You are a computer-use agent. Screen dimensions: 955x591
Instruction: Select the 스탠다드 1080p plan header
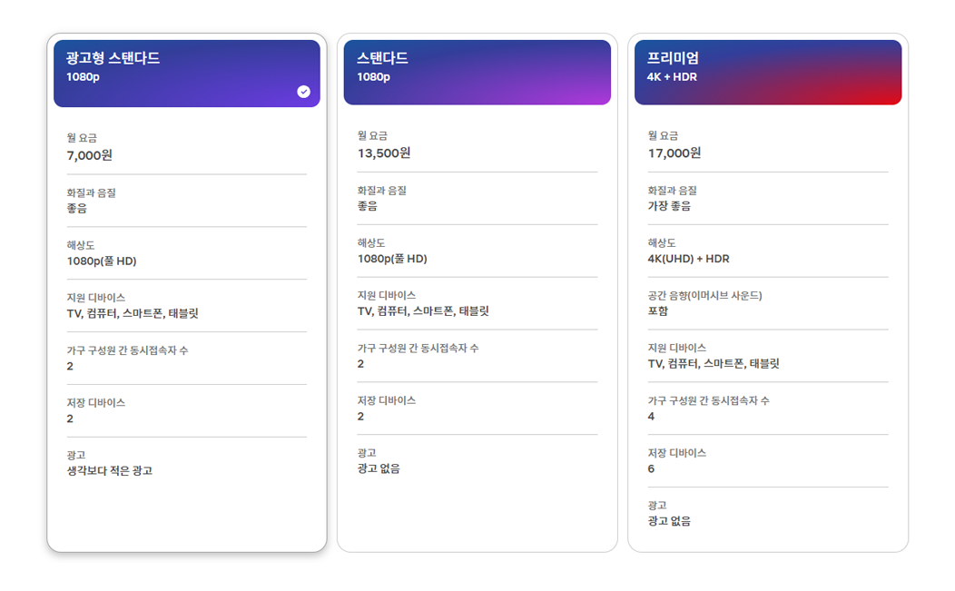click(477, 73)
